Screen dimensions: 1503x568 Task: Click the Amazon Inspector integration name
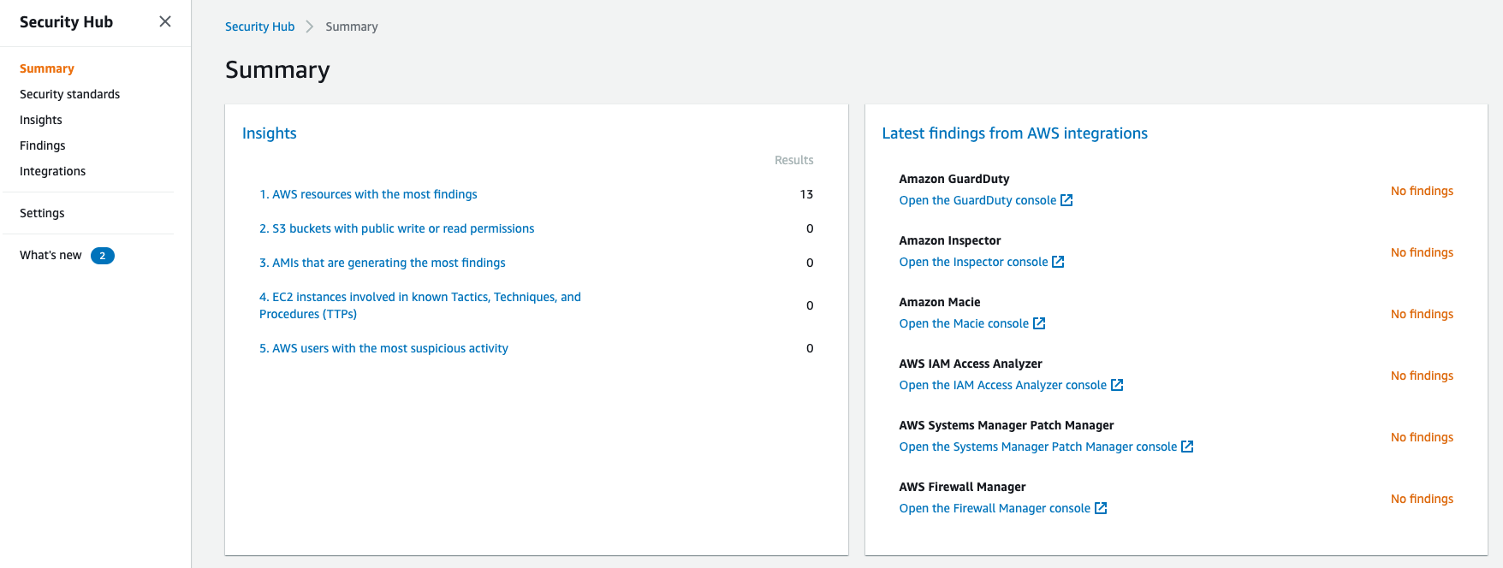(x=950, y=240)
